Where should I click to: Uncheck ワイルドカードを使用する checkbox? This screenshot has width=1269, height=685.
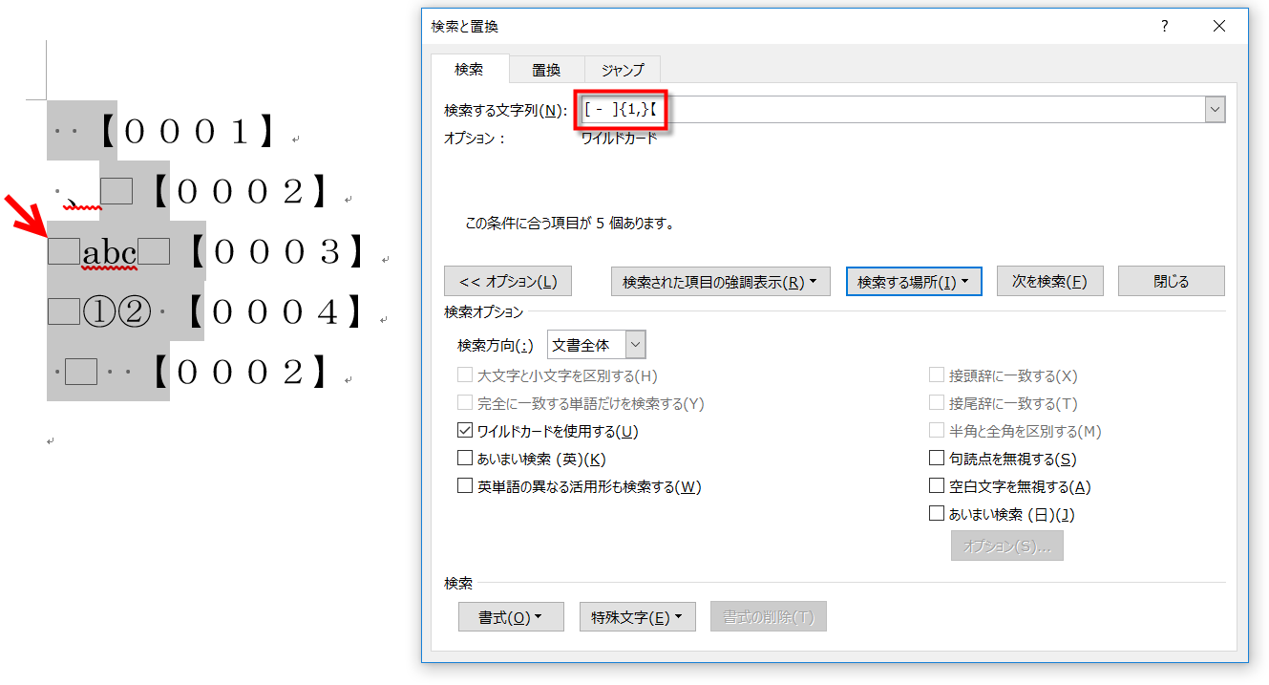coord(466,432)
